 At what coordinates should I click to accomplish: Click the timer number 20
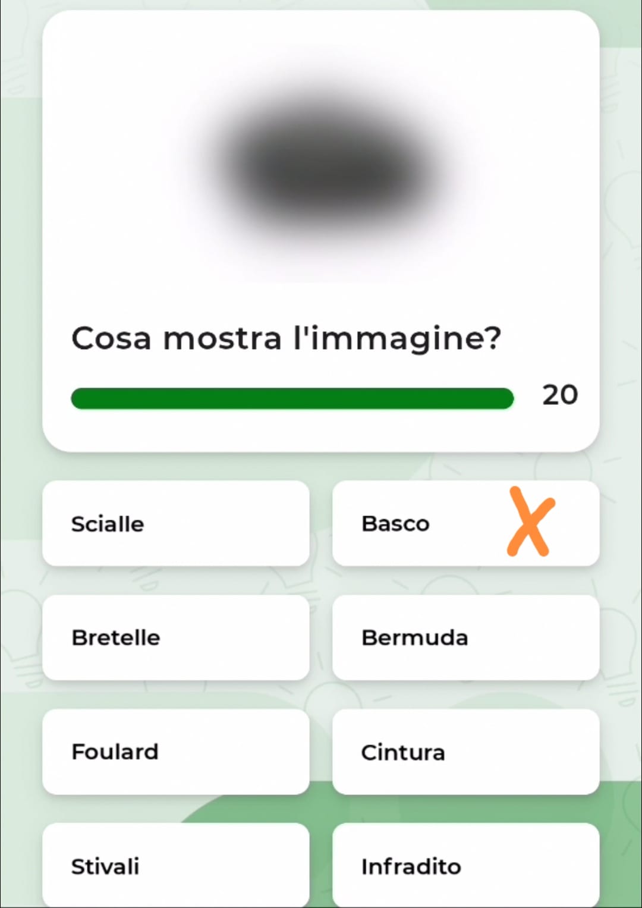[x=559, y=395]
